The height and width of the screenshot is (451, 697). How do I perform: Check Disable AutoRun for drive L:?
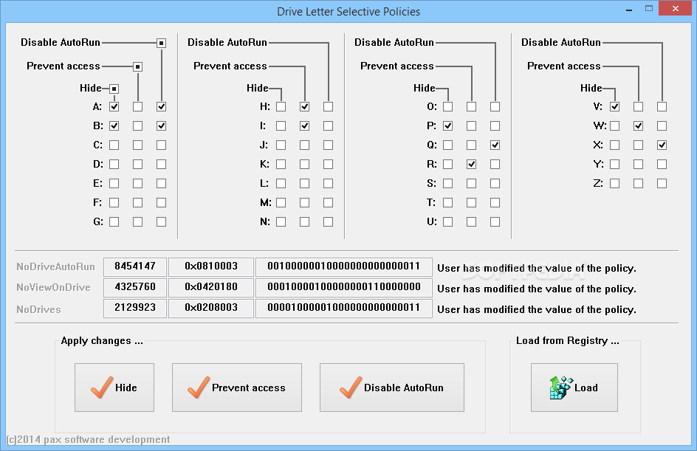click(x=328, y=184)
